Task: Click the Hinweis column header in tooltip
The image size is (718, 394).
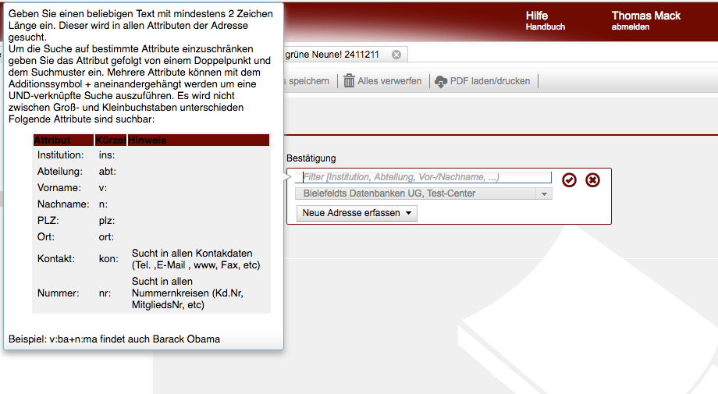Action: click(x=148, y=140)
